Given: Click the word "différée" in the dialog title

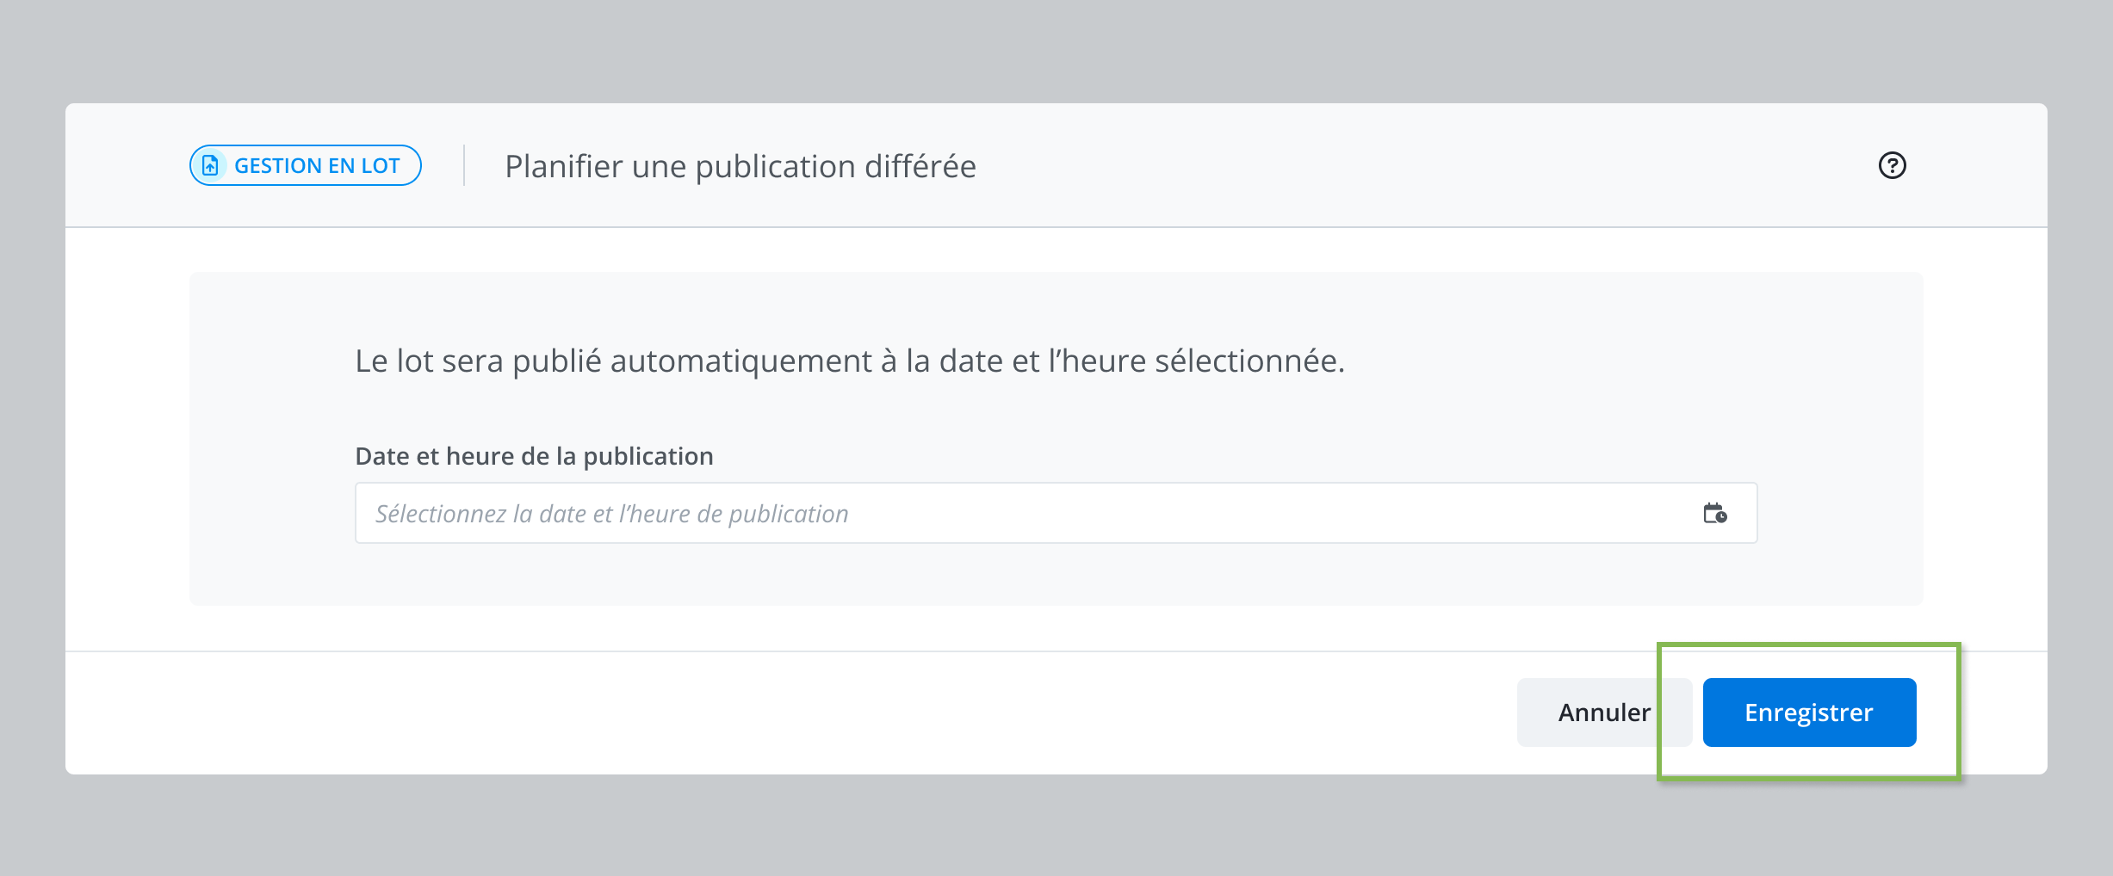Looking at the screenshot, I should coord(920,166).
